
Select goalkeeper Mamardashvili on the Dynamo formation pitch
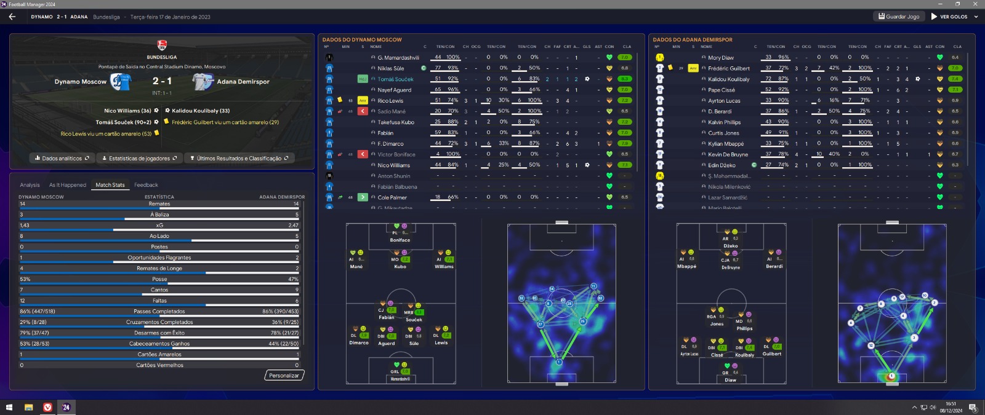pyautogui.click(x=400, y=371)
